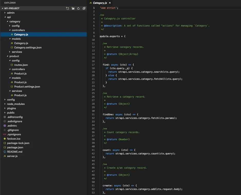Viewport: 241px width, 195px height.
Task: Click the purple icon of .eslintrc
Action: point(5,126)
